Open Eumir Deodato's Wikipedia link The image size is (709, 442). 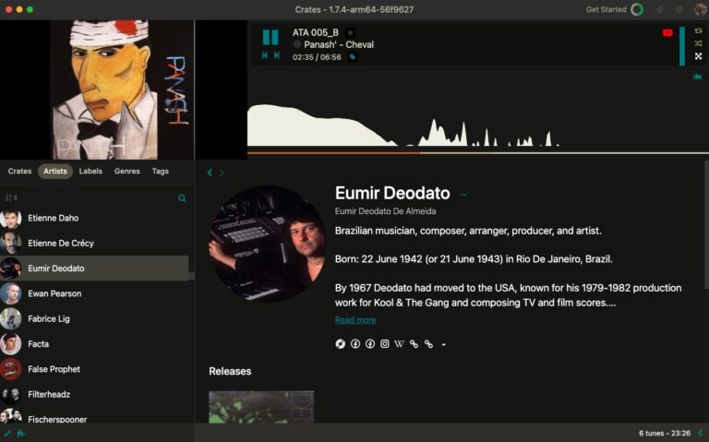(399, 344)
